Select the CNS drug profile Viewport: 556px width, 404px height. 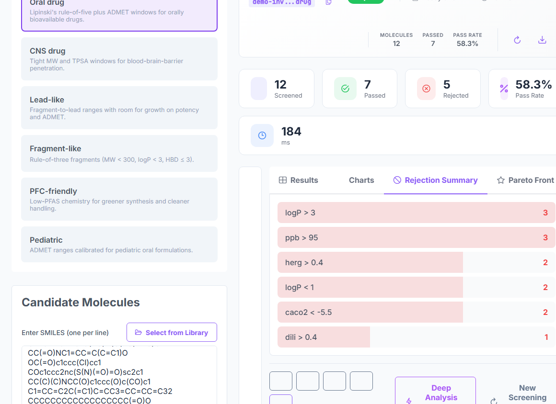[x=119, y=59]
